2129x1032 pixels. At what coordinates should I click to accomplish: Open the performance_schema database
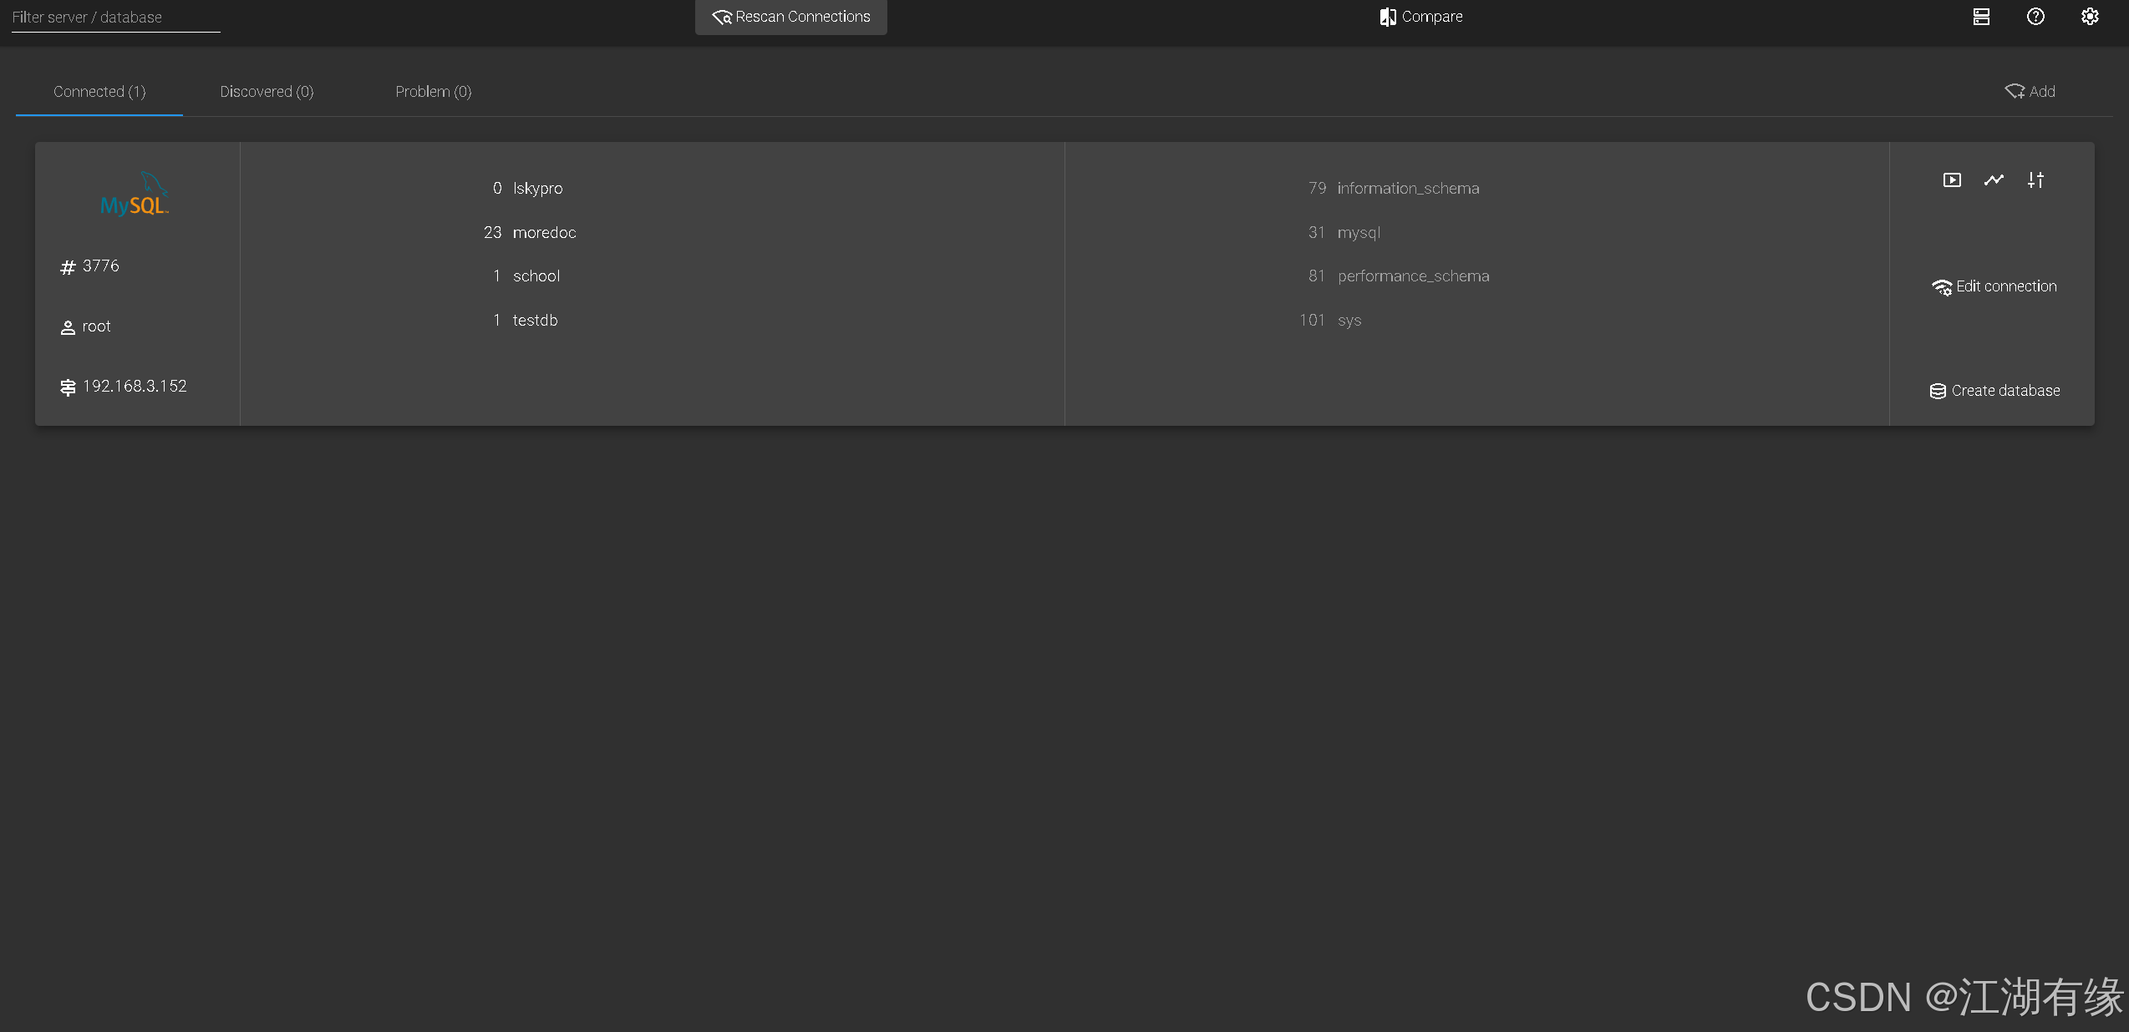click(x=1413, y=276)
